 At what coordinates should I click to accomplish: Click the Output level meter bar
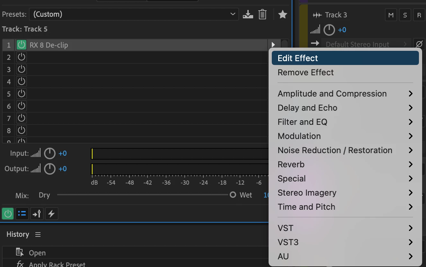[x=180, y=169]
